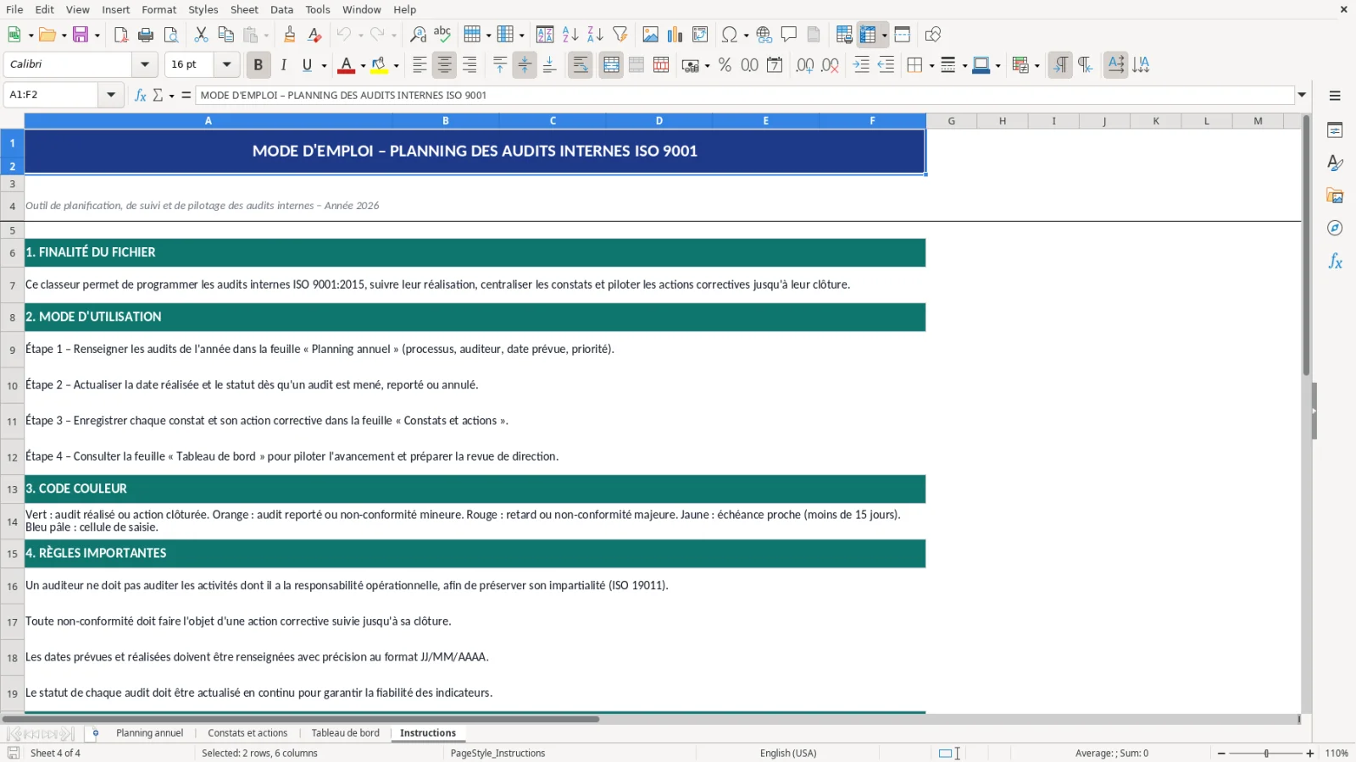Apply the yellow background color

point(379,65)
